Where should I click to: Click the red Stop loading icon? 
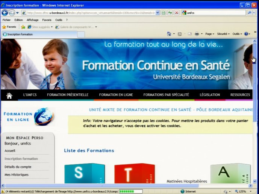pos(177,13)
